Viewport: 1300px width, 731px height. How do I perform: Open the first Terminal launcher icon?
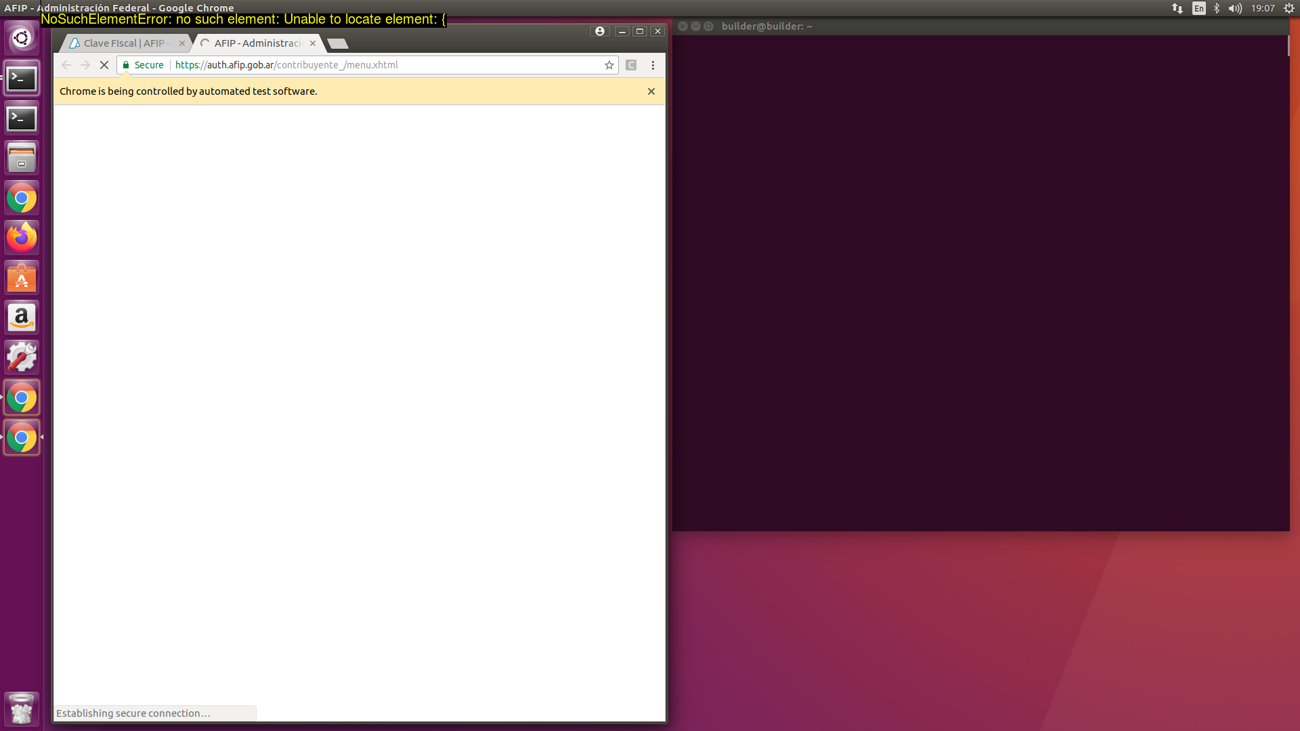click(22, 79)
